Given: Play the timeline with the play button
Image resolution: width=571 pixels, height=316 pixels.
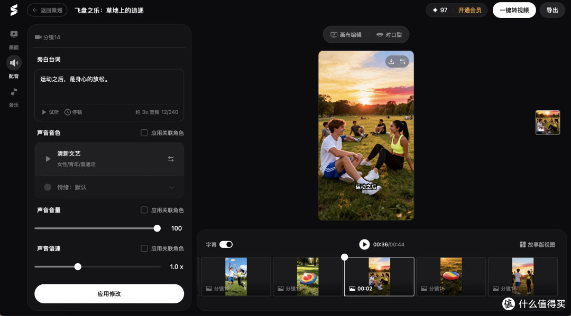Looking at the screenshot, I should [x=364, y=244].
